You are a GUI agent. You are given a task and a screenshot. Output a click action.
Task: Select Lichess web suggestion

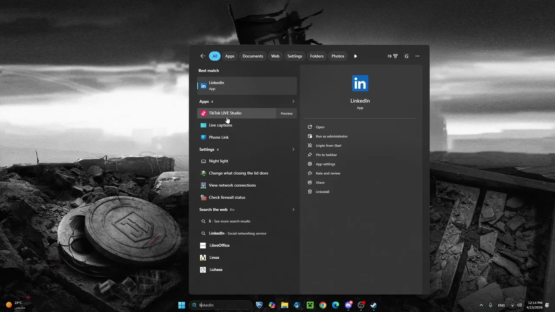click(x=247, y=270)
